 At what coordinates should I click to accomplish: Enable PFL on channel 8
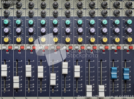point(53,47)
